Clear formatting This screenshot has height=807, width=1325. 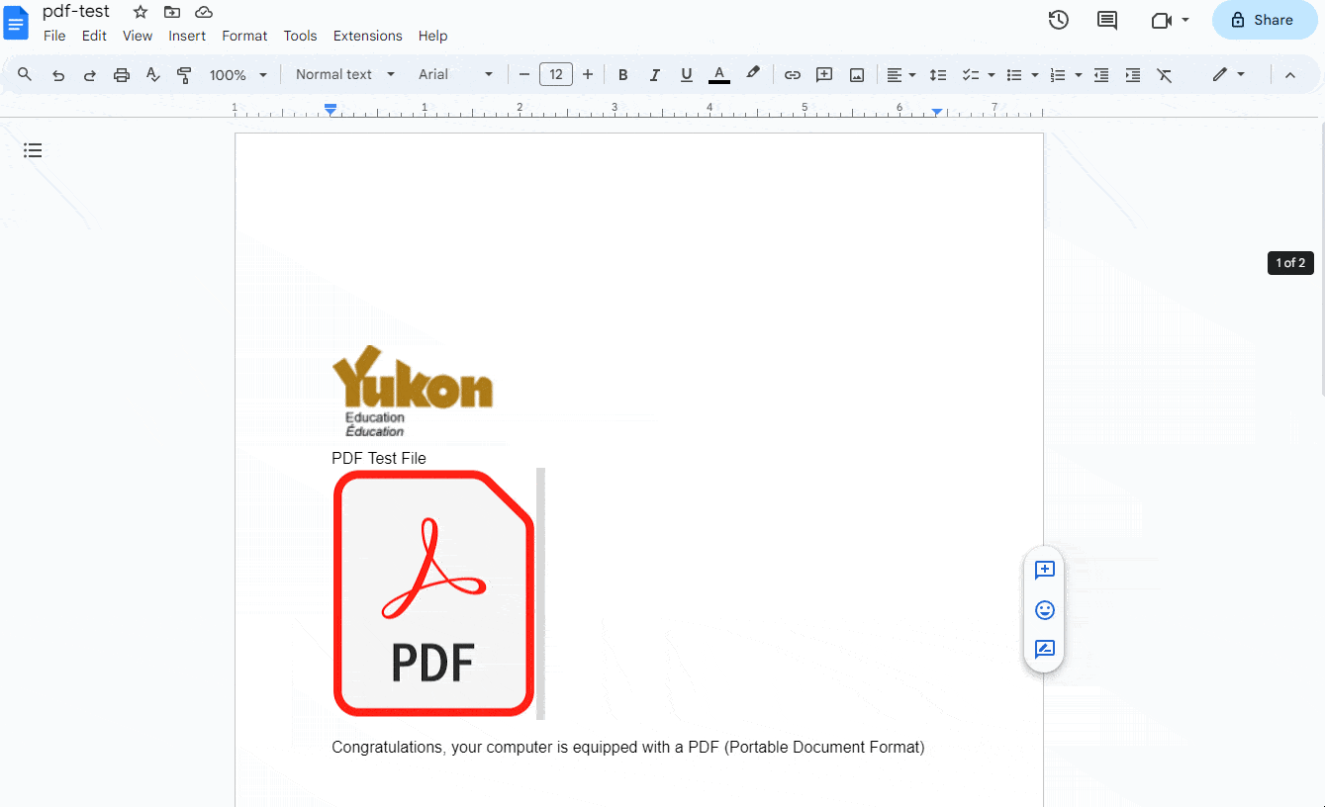pos(1165,74)
